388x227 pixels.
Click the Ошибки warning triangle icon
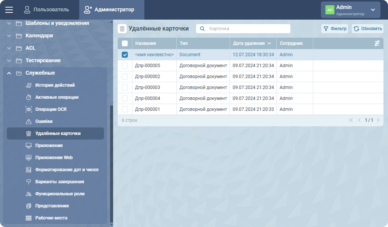[x=29, y=121]
